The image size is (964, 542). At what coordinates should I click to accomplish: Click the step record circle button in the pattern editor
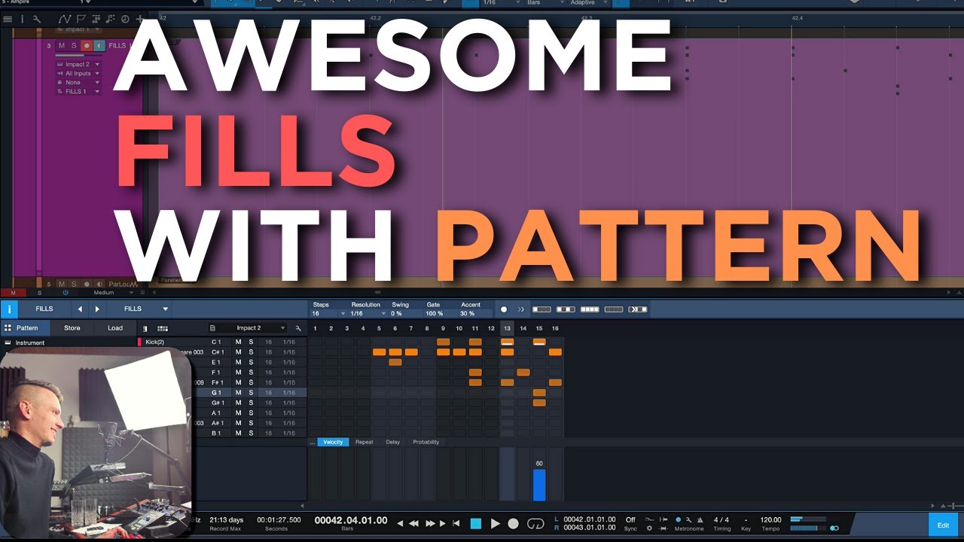pyautogui.click(x=504, y=309)
